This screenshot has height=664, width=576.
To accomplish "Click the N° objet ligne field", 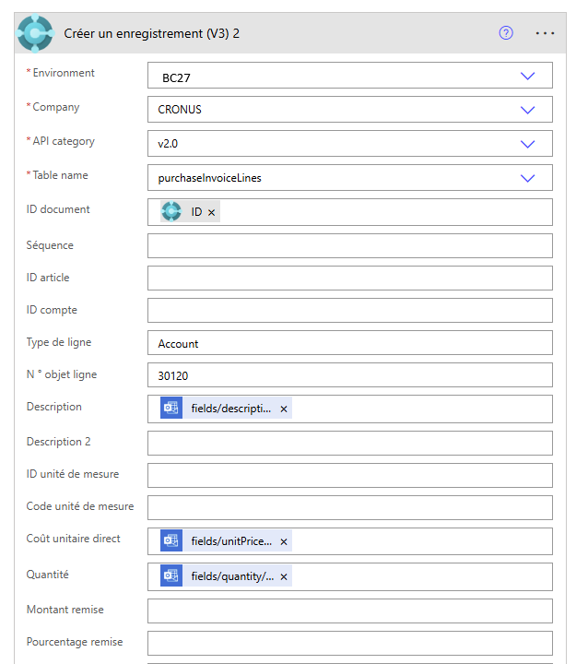I will [x=349, y=375].
